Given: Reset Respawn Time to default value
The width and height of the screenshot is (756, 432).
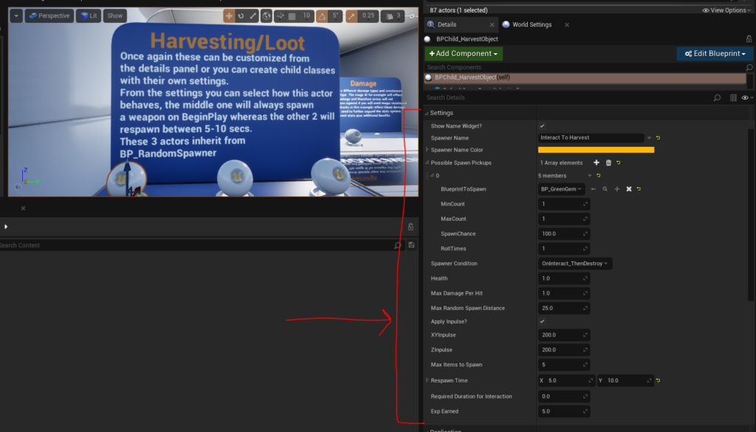Looking at the screenshot, I should point(658,381).
